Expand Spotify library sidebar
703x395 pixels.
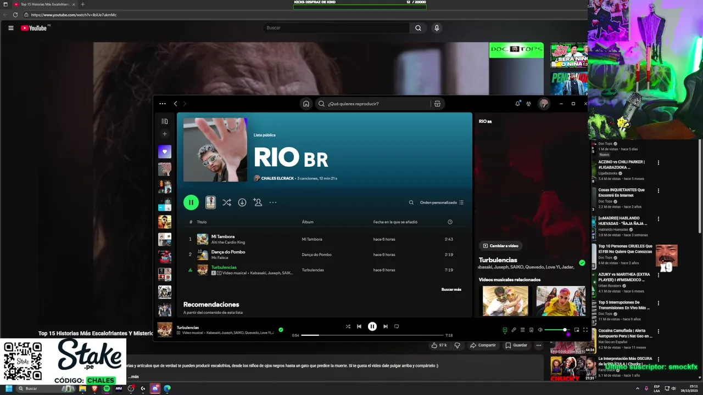(165, 121)
